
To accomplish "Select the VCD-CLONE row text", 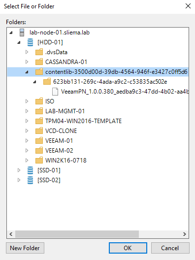I will tap(61, 131).
